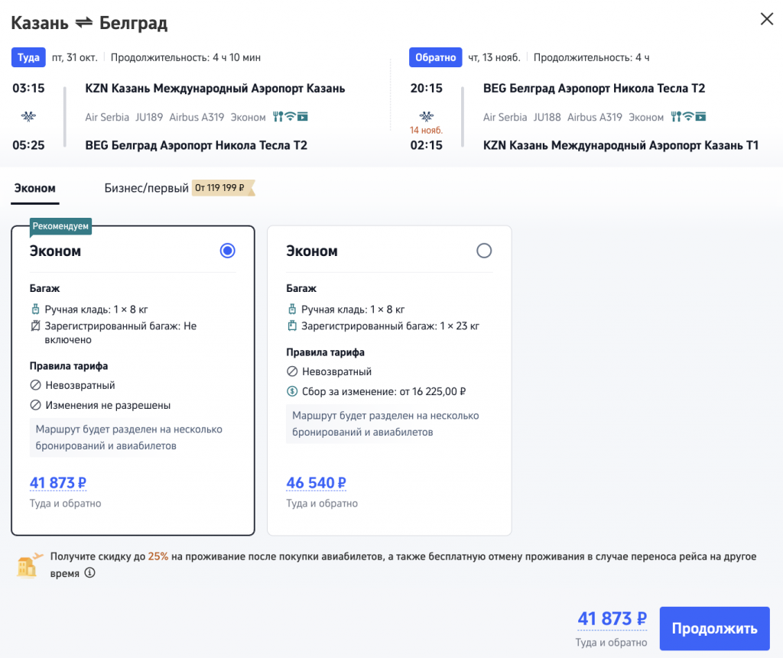Image resolution: width=783 pixels, height=658 pixels.
Task: Expand the total price 41 873 ₽ breakdown at the bottom
Action: 612,619
